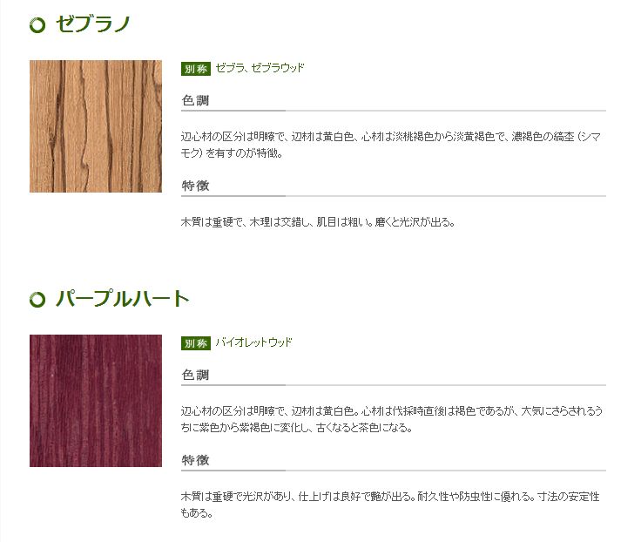Click the 別称 badge in the Purpleheart section

(196, 343)
